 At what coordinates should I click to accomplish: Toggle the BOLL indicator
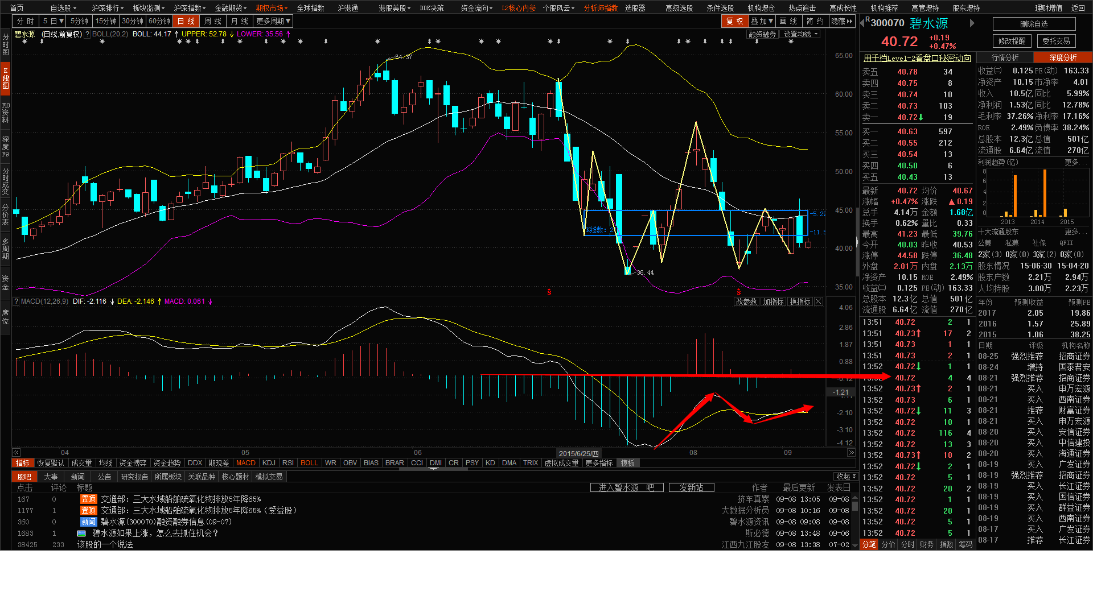[309, 463]
